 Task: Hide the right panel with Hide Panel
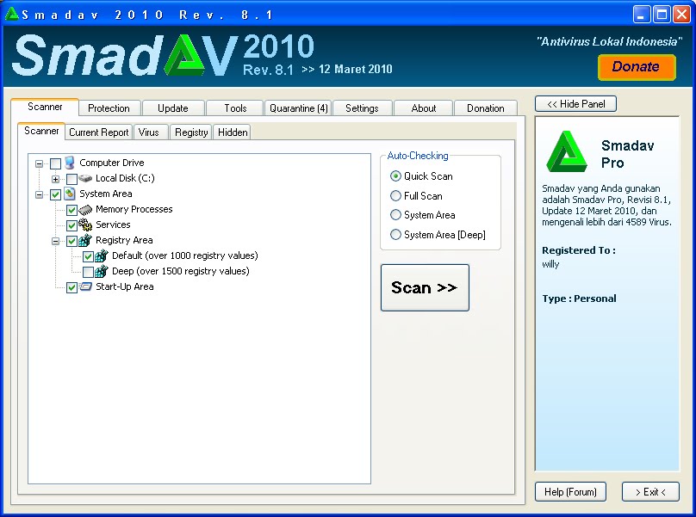click(x=575, y=103)
